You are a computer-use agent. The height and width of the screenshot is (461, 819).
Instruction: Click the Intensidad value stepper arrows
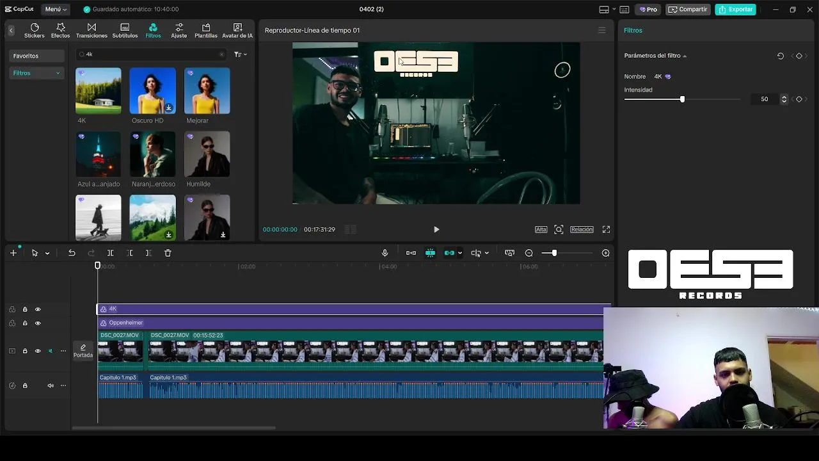coord(784,99)
